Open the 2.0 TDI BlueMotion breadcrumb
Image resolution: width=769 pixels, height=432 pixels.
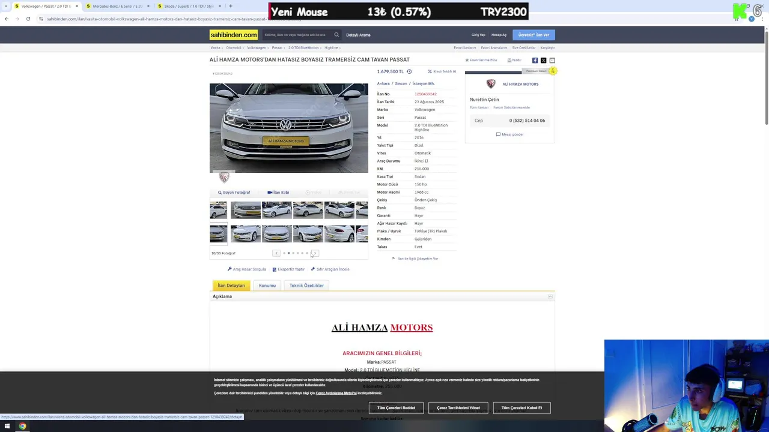click(303, 47)
